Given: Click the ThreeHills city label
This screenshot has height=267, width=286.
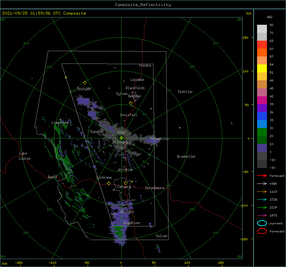Looking at the screenshot, I should point(160,139).
